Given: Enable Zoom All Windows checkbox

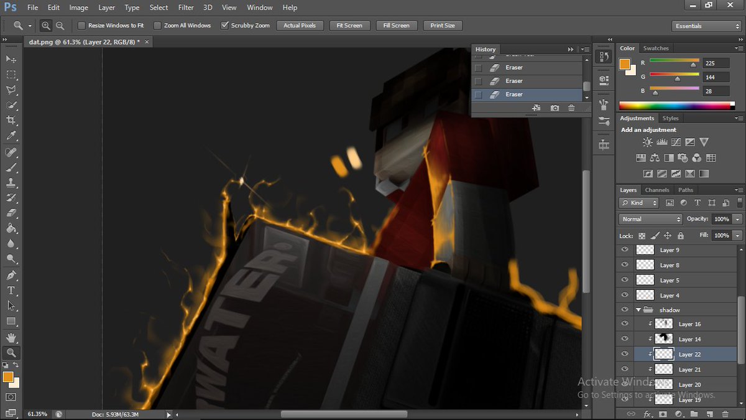Looking at the screenshot, I should (x=157, y=26).
